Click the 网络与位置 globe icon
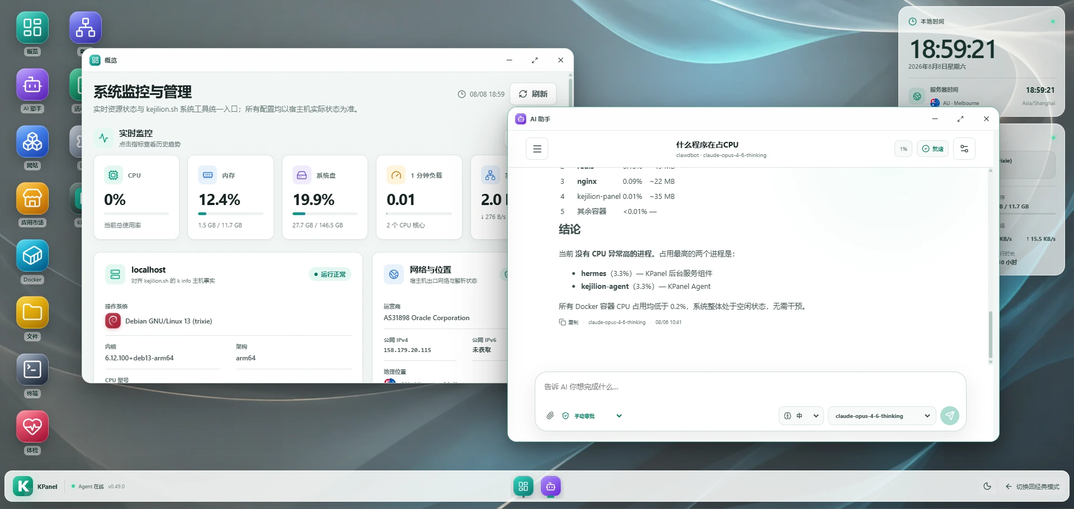The width and height of the screenshot is (1074, 509). tap(394, 274)
